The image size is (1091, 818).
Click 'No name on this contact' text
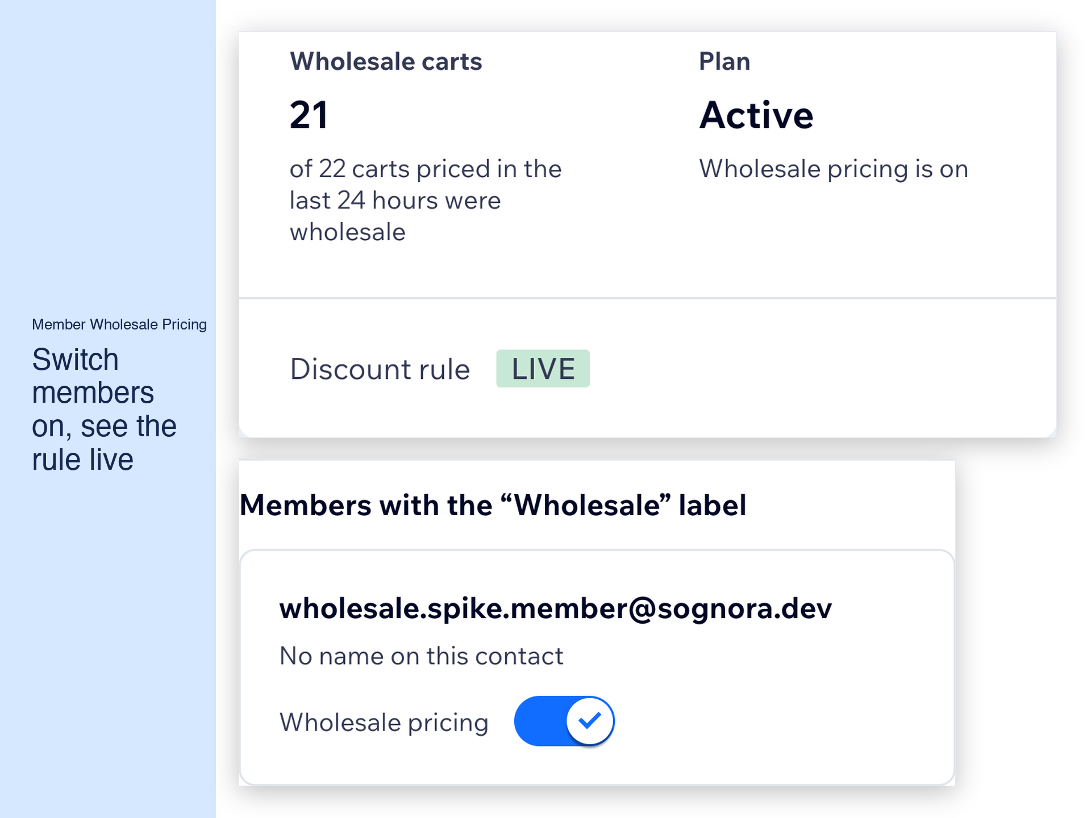click(x=421, y=656)
